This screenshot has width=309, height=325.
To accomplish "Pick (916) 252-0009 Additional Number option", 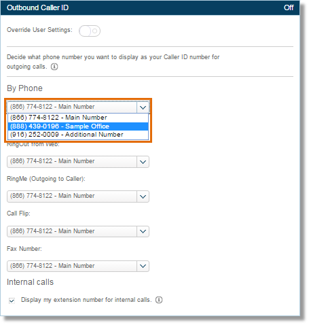I will tap(78, 135).
